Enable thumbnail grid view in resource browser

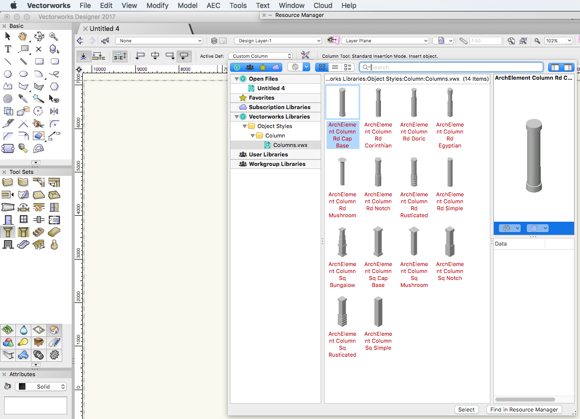(x=322, y=67)
